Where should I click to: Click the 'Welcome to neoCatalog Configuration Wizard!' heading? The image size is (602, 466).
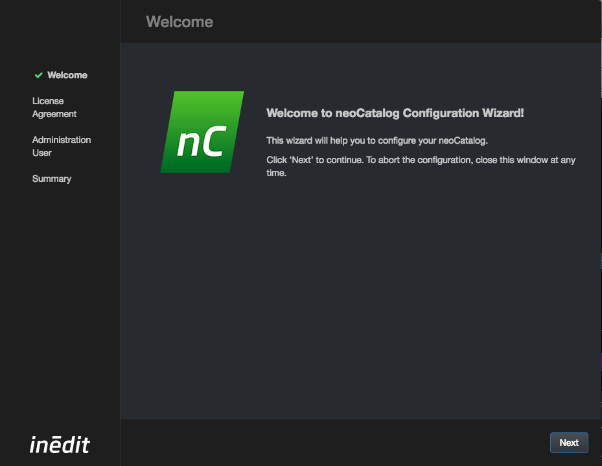click(395, 113)
